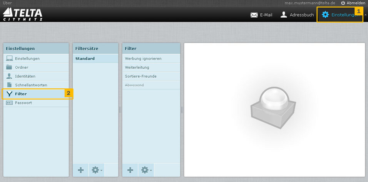The height and width of the screenshot is (182, 368).
Task: Click the Über link
Action: point(7,3)
